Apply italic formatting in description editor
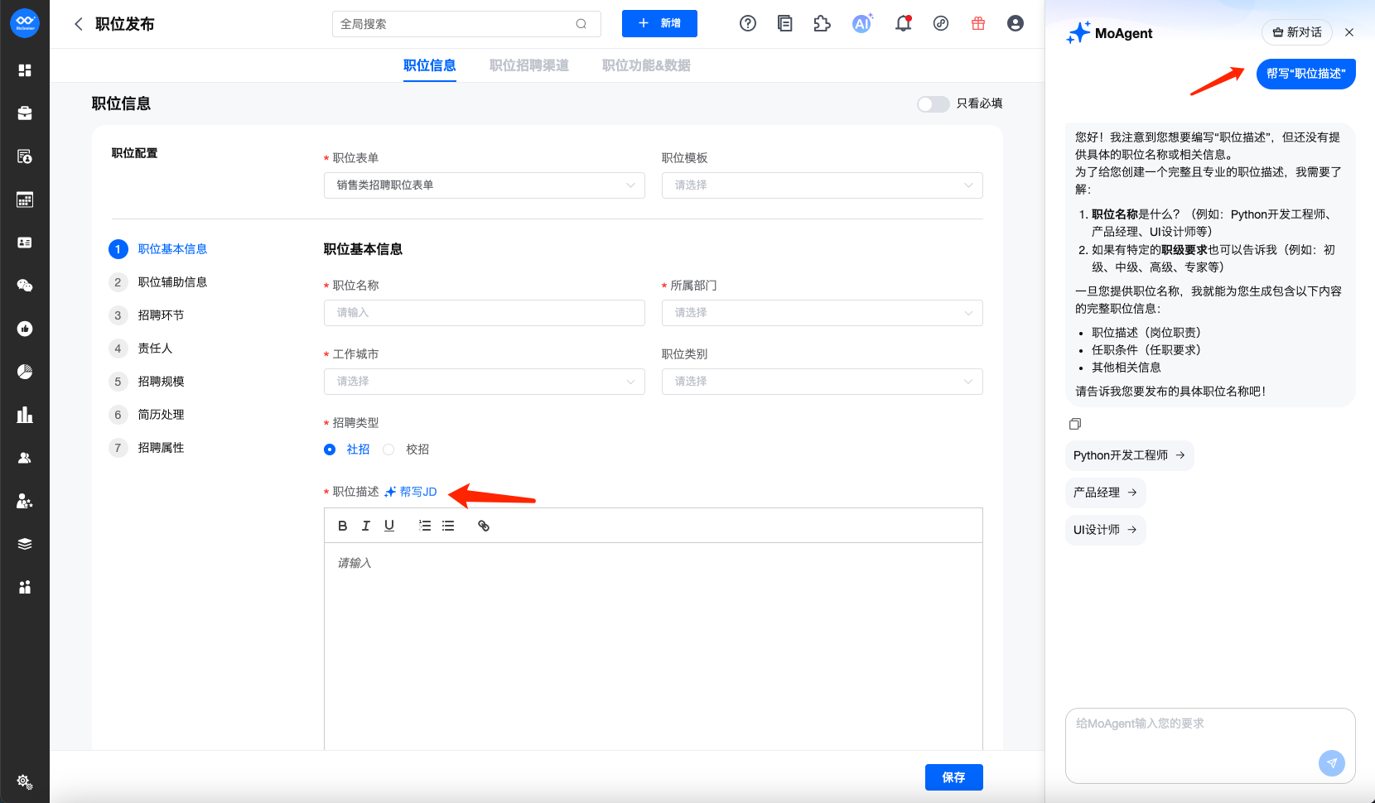 click(366, 526)
